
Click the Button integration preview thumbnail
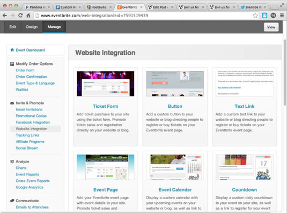coord(175,84)
